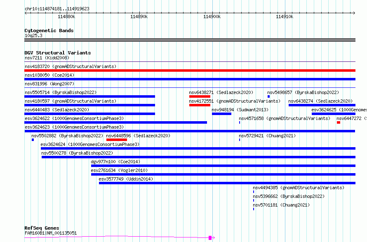The height and width of the screenshot is (242, 367).
Task: Select variant nsv6438274 (Sedlazeck2020)
Action: [x=322, y=105]
